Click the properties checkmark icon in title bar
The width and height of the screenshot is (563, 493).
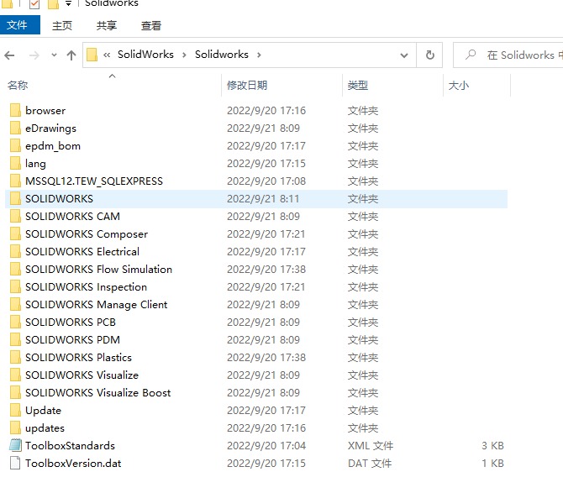coord(34,4)
